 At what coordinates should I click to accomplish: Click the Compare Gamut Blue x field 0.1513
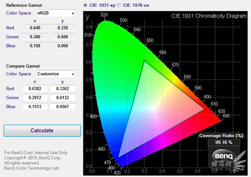click(35, 106)
